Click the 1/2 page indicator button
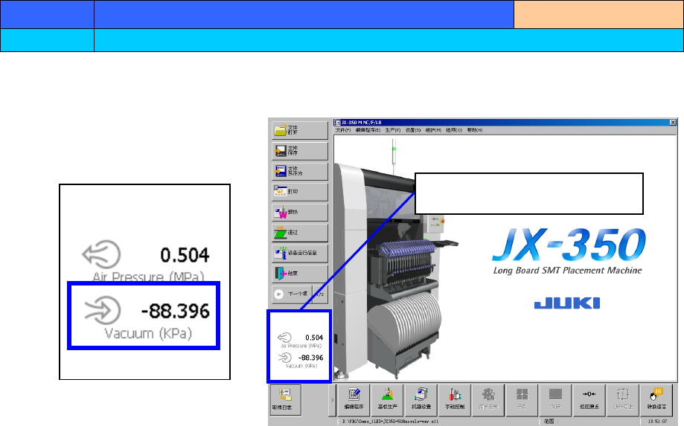Viewport: 684px width, 426px height. pos(321,294)
